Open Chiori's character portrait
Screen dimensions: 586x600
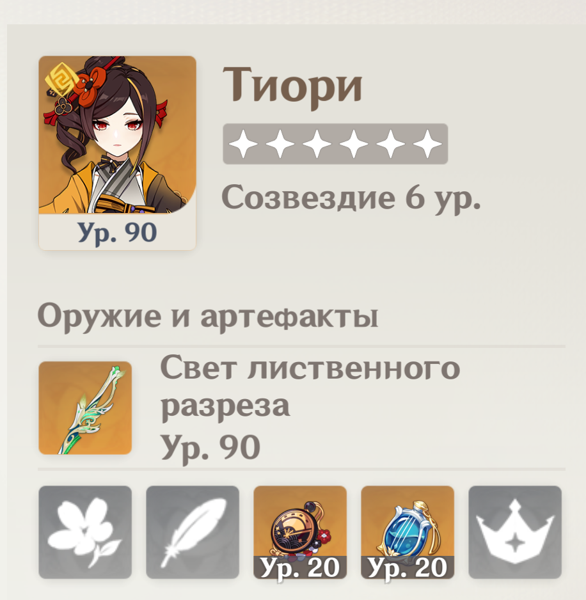(x=117, y=135)
